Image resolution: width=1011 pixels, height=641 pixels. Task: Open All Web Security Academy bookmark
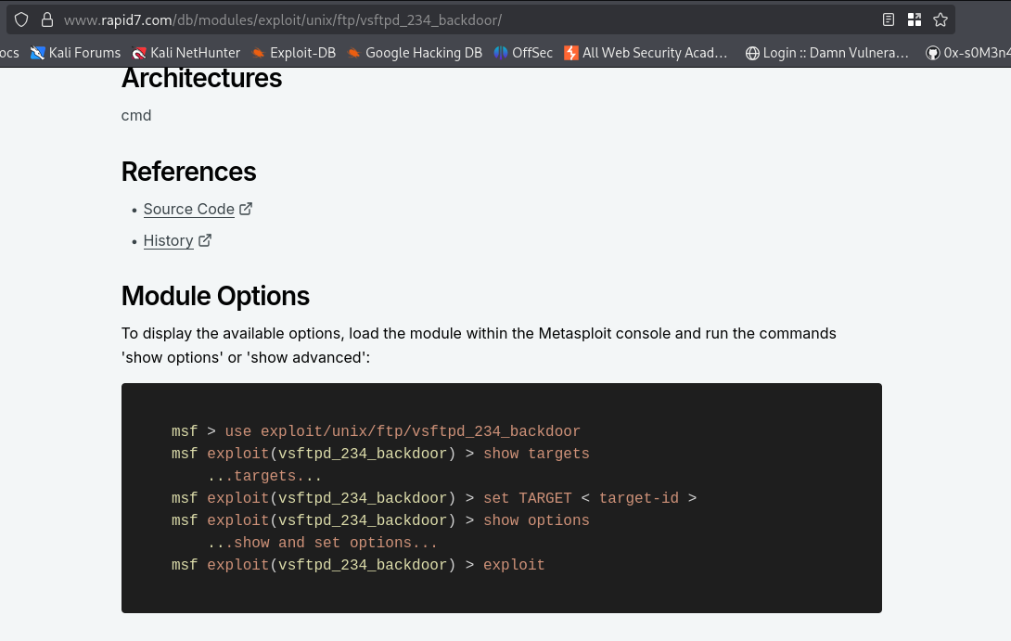pos(646,53)
